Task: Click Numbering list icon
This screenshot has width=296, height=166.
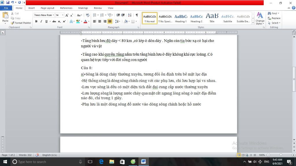Action: click(102, 15)
